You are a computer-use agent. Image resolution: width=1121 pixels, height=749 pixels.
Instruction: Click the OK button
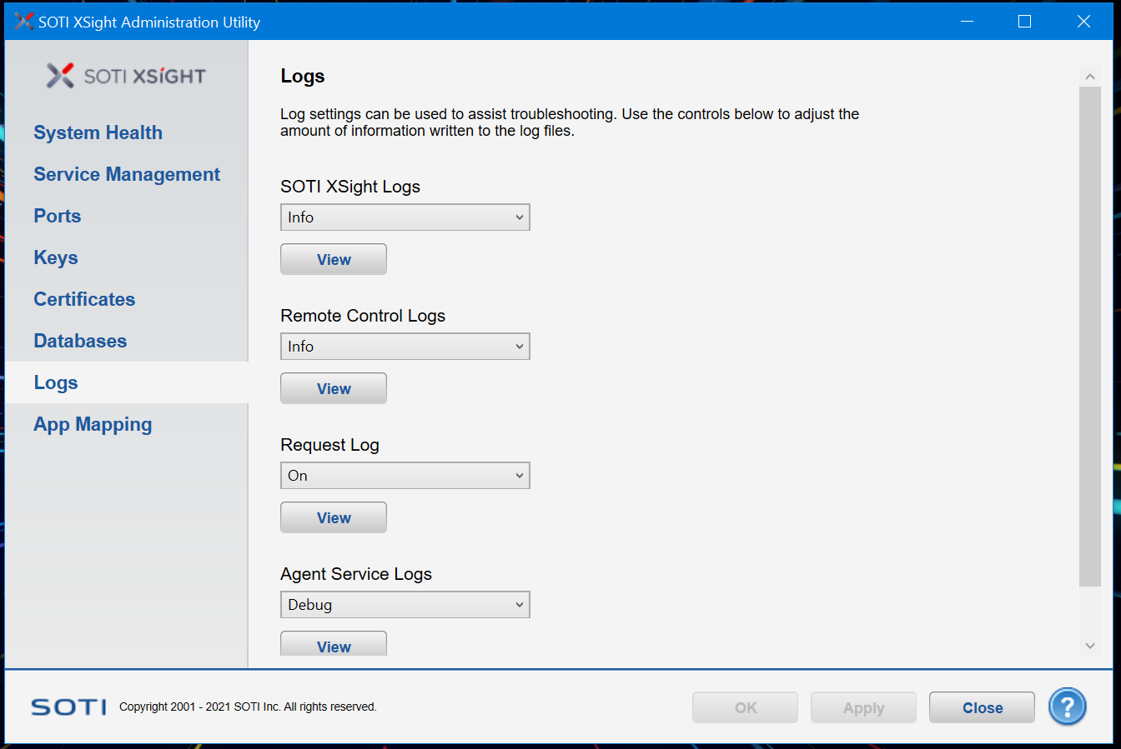(x=745, y=707)
